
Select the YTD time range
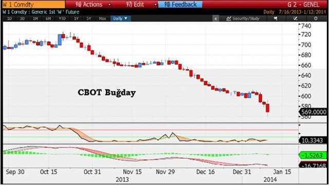(x=62, y=18)
